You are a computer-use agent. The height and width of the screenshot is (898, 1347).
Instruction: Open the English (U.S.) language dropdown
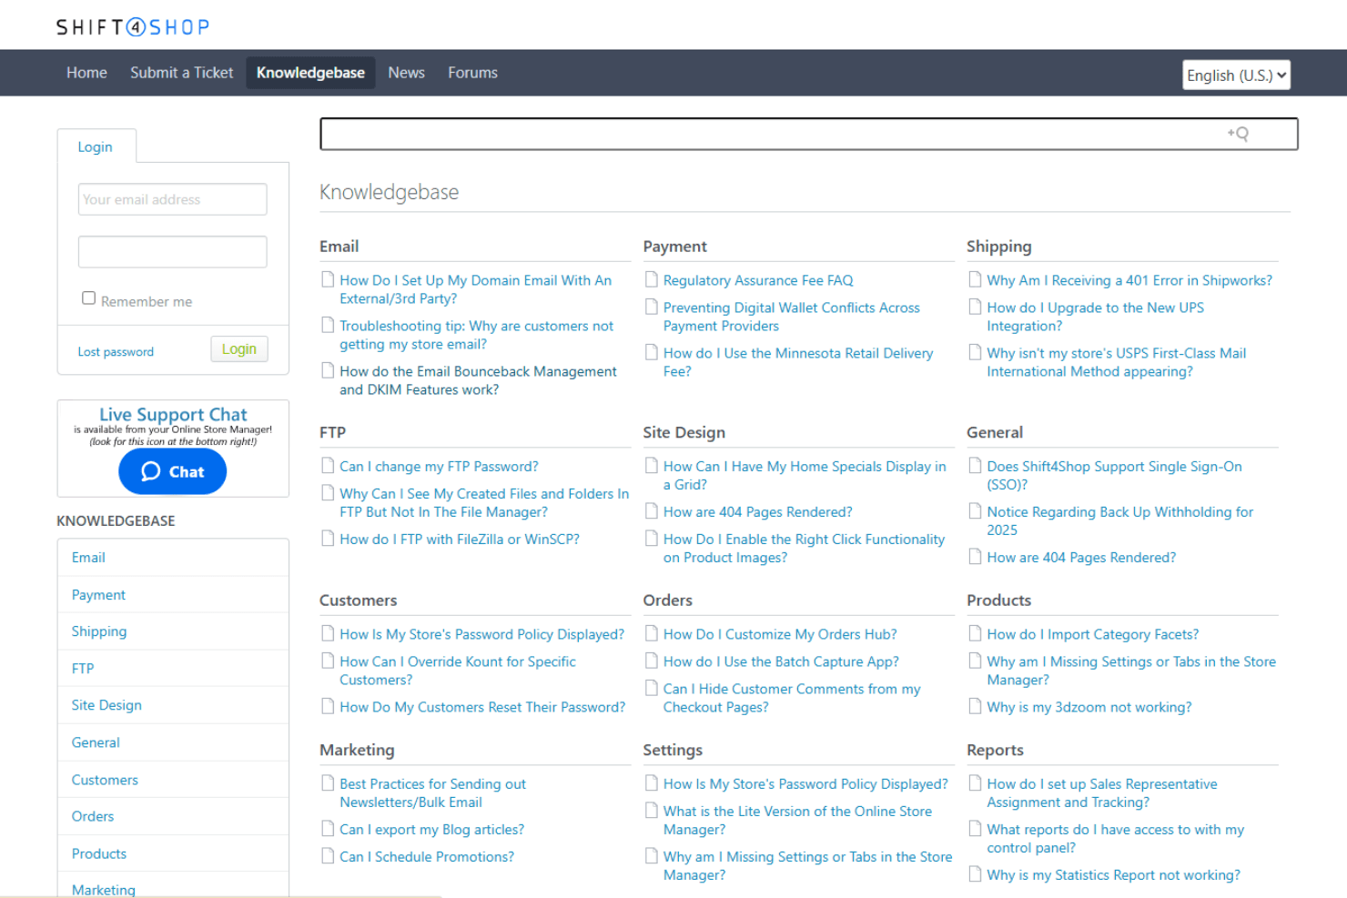tap(1236, 76)
